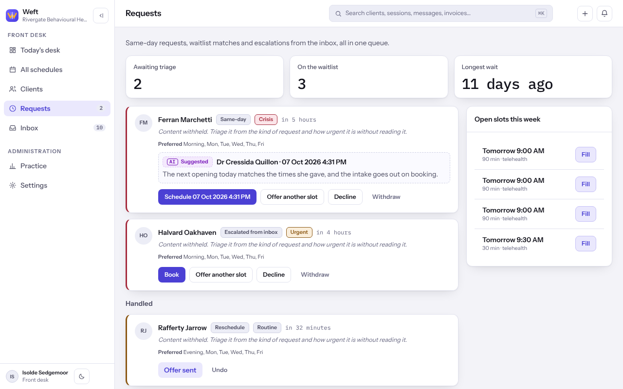Click the Clients people icon
623x389 pixels.
pyautogui.click(x=13, y=89)
